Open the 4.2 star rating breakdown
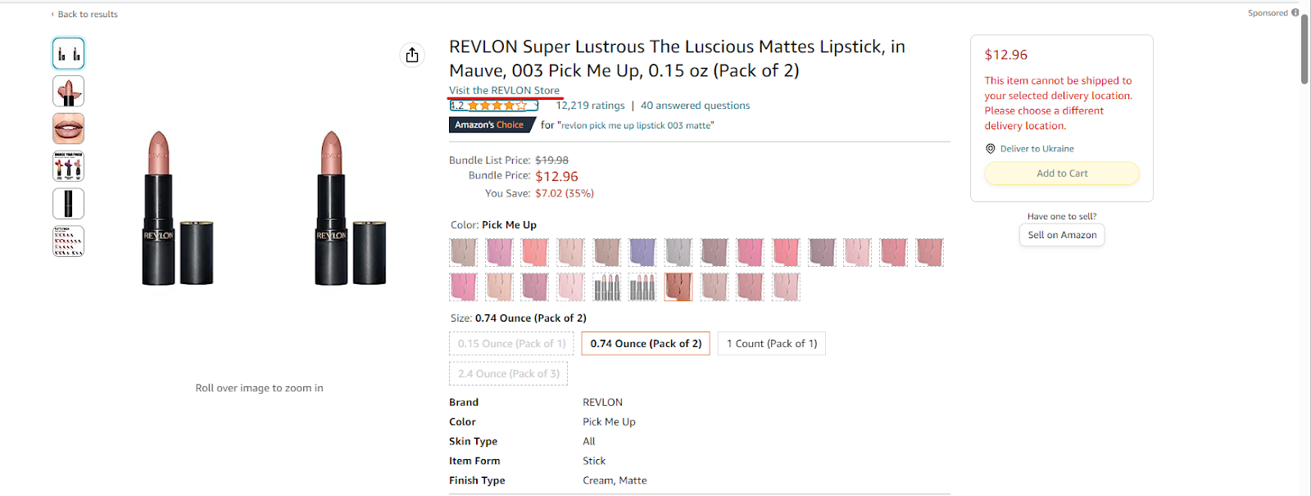The image size is (1311, 496). pos(493,106)
